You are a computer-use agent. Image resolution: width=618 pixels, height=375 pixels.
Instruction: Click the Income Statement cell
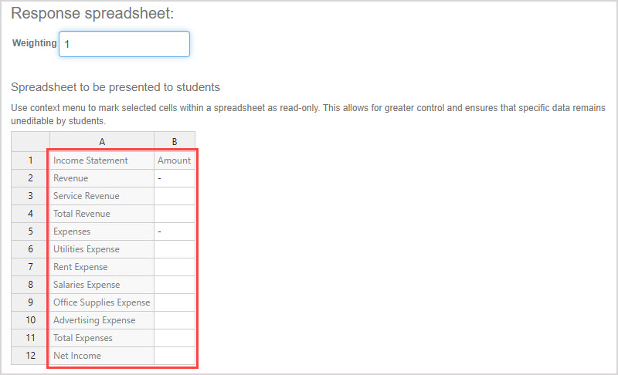click(x=102, y=160)
